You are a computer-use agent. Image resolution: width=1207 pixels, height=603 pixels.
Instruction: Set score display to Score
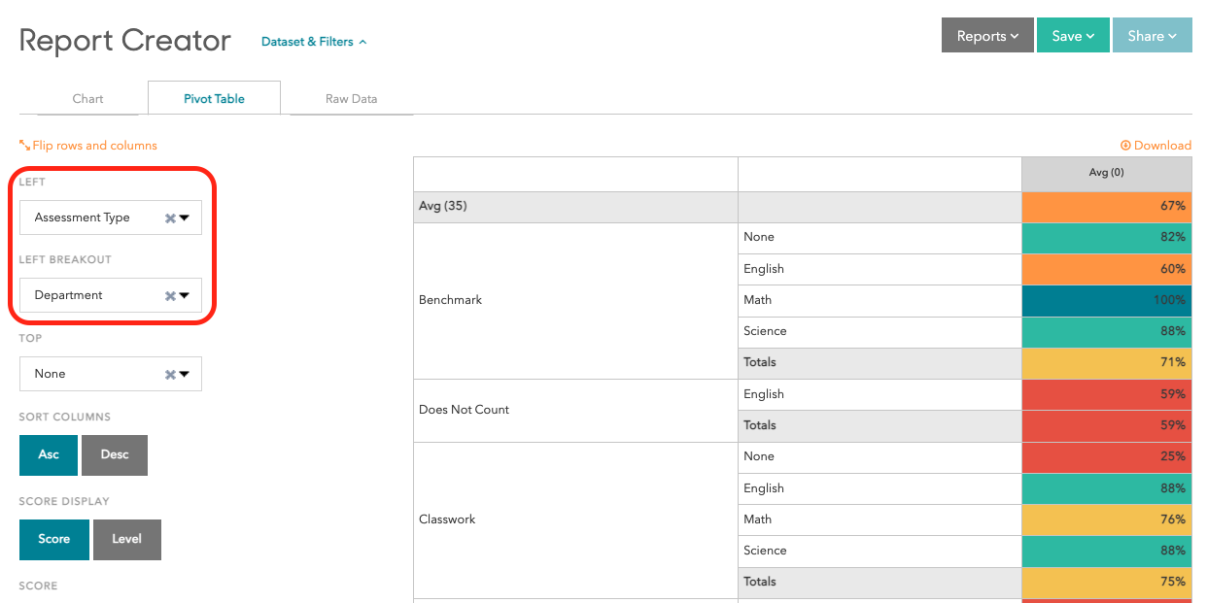(x=54, y=540)
